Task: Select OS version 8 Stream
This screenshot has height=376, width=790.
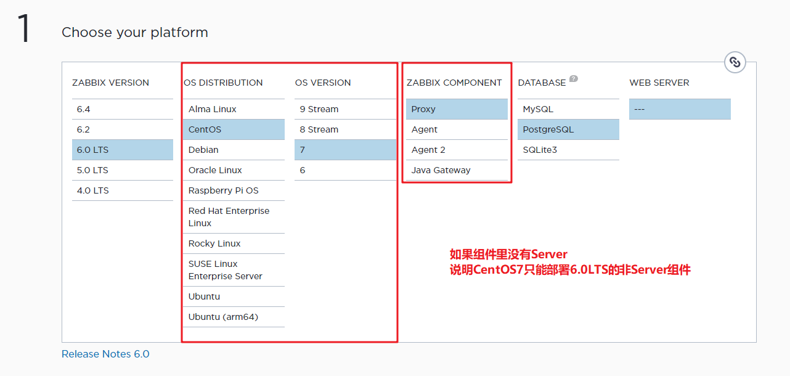Action: tap(346, 129)
